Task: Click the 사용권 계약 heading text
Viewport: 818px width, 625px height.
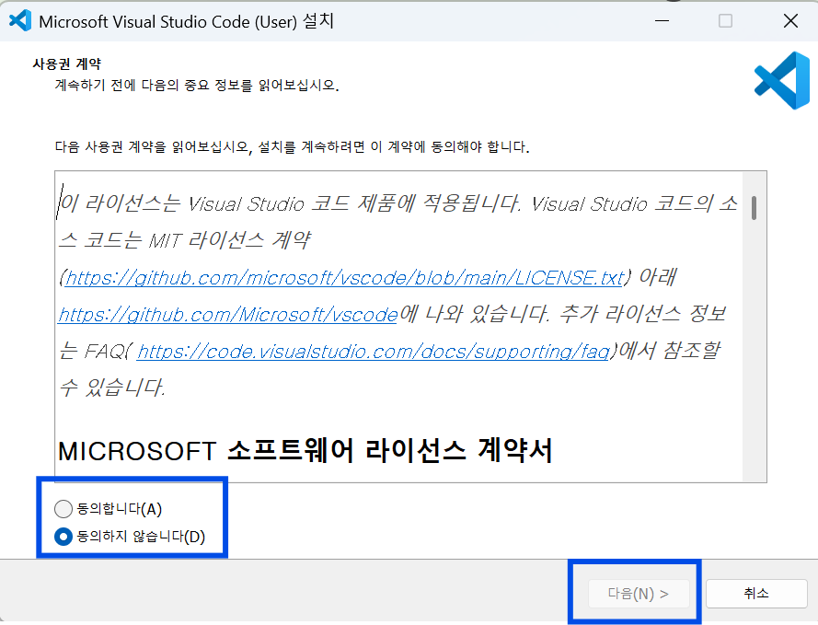Action: coord(67,64)
